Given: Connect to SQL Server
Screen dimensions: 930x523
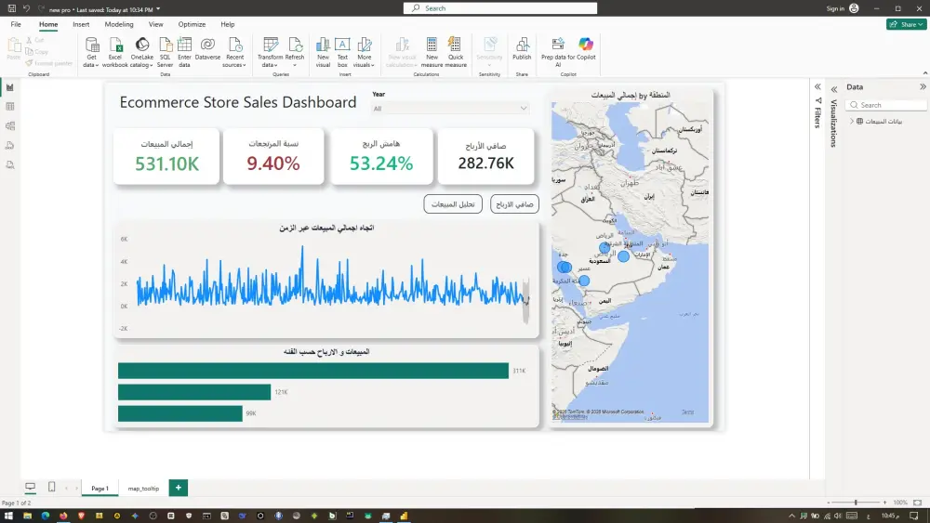Looking at the screenshot, I should [x=165, y=52].
